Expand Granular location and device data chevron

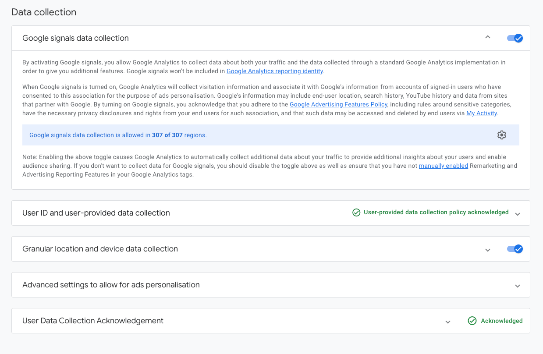coord(488,250)
